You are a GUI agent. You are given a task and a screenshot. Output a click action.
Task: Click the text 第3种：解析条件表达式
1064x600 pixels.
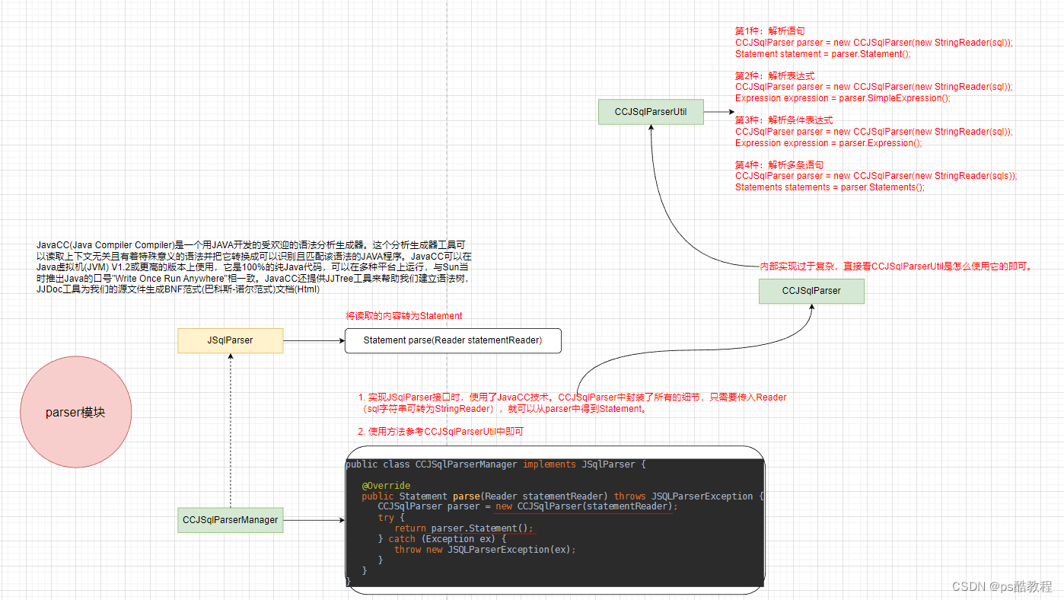pyautogui.click(x=784, y=120)
